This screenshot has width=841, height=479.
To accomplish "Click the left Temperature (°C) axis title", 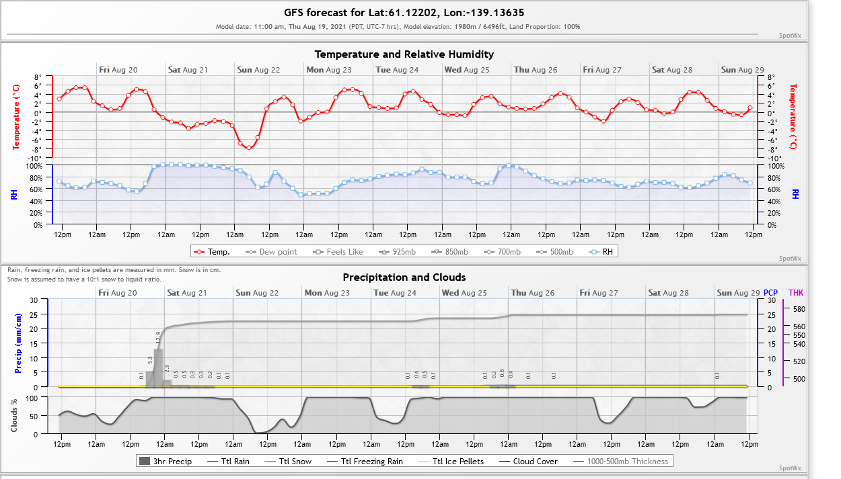I will point(17,117).
